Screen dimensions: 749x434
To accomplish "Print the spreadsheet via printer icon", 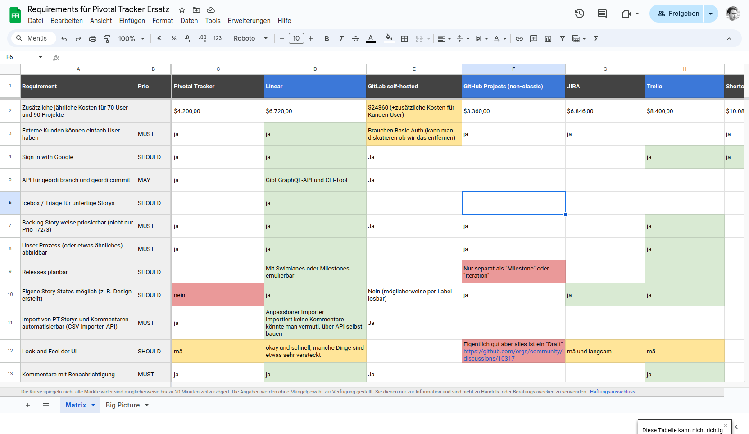I will point(93,39).
